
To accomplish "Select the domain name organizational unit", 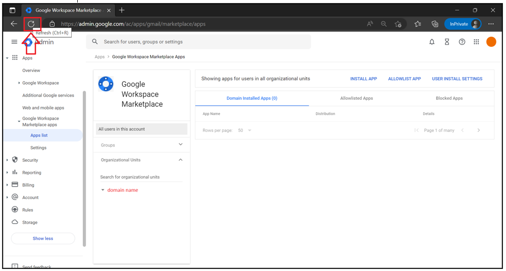I will (x=123, y=190).
